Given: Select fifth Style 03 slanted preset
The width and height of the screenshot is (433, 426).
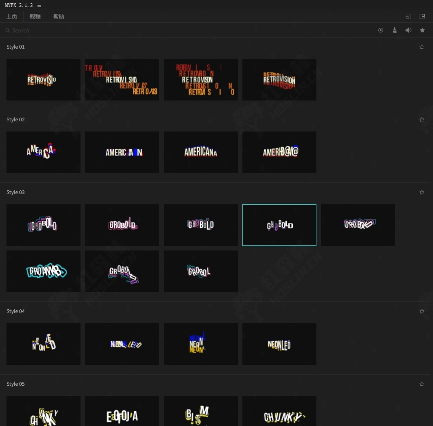Looking at the screenshot, I should pos(358,225).
